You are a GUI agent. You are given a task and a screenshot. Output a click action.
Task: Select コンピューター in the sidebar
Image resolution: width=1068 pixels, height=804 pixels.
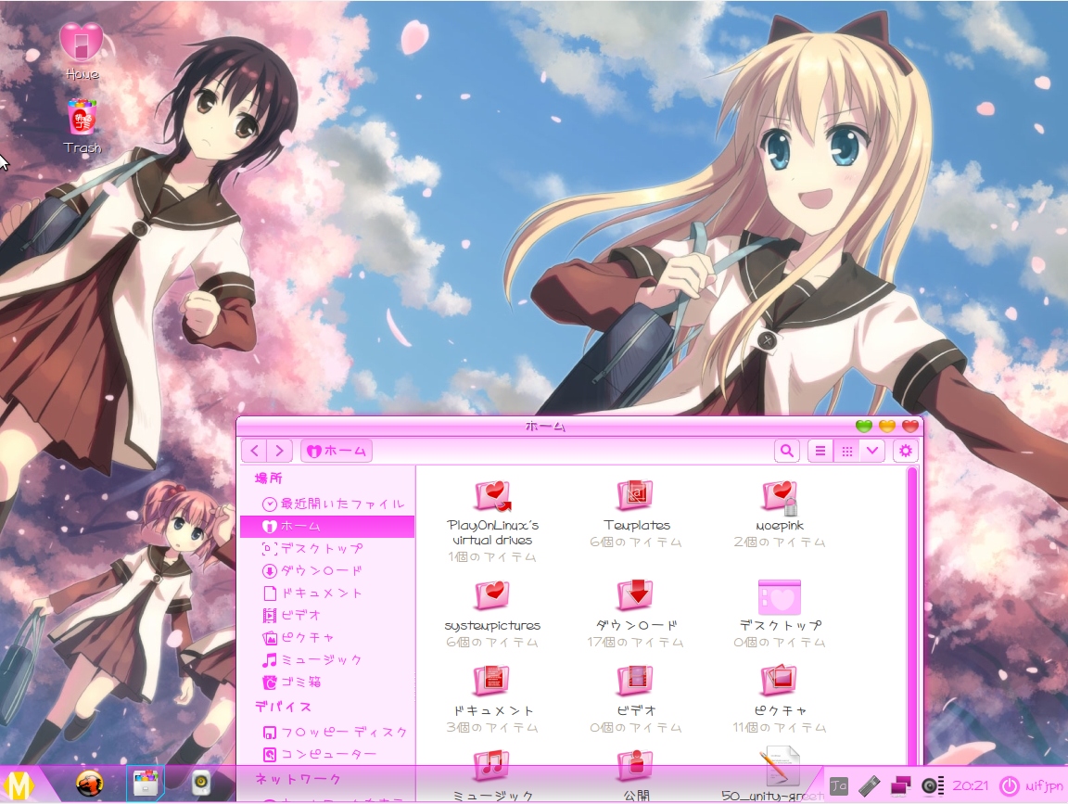coord(327,754)
